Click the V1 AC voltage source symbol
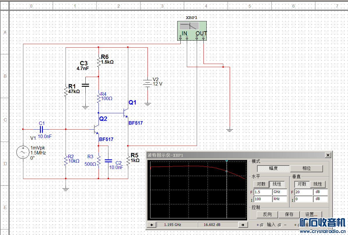Viewport: 348px width, 235px height. point(23,152)
